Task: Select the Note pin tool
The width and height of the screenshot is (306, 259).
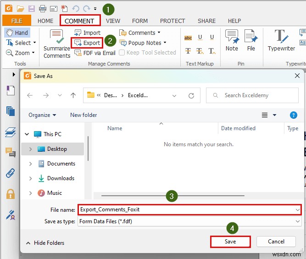Action: [x=232, y=40]
